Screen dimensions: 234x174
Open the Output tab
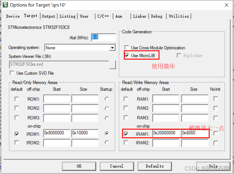[48, 16]
